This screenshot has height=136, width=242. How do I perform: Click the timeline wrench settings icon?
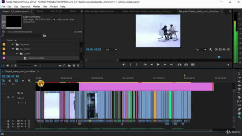[x=29, y=80]
